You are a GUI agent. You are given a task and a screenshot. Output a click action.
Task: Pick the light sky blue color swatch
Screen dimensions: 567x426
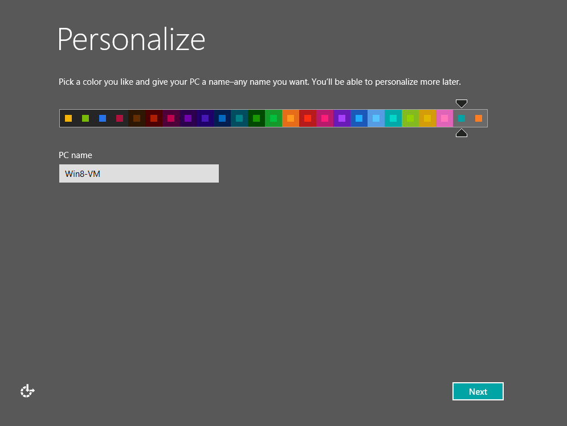coord(376,118)
